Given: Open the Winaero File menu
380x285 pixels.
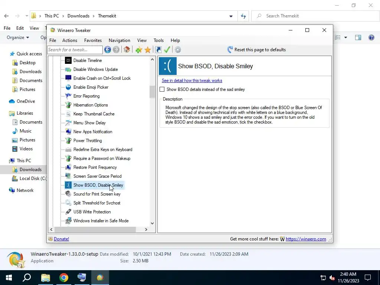Looking at the screenshot, I should tap(53, 40).
